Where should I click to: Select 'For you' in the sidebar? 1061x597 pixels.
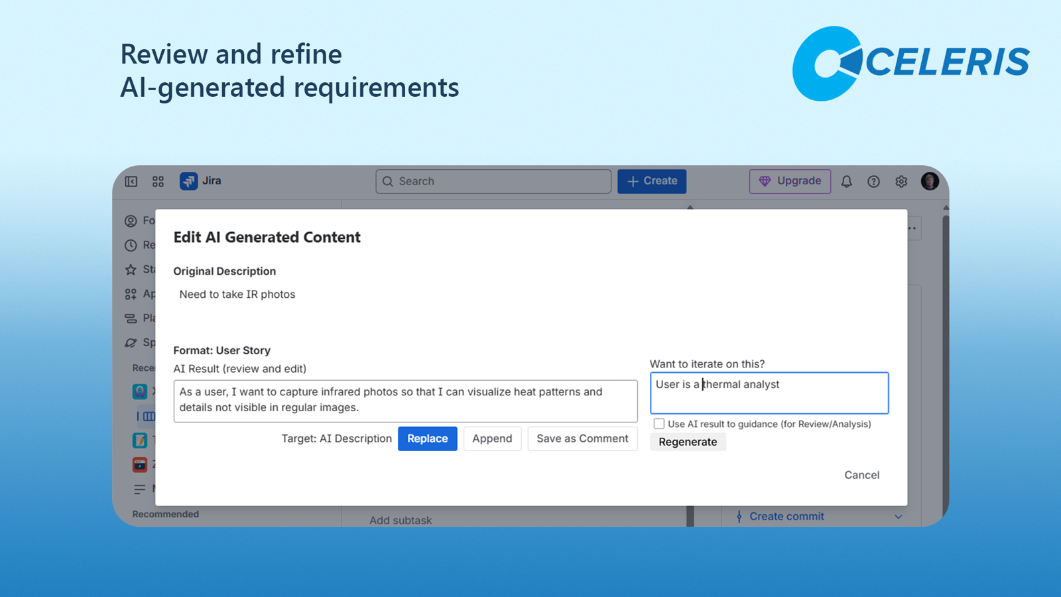(x=131, y=221)
